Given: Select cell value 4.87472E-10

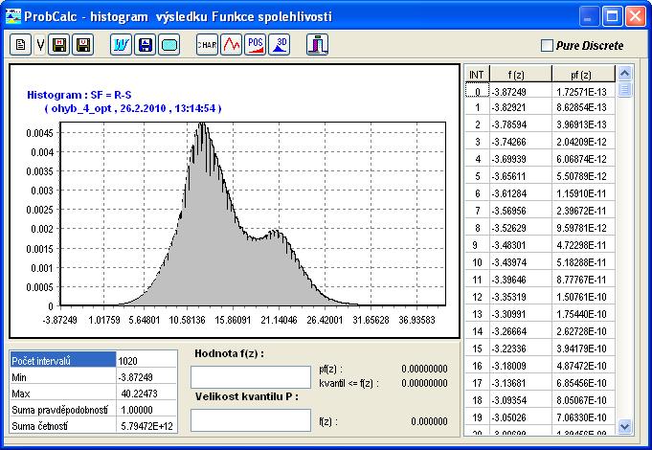Looking at the screenshot, I should pos(583,367).
